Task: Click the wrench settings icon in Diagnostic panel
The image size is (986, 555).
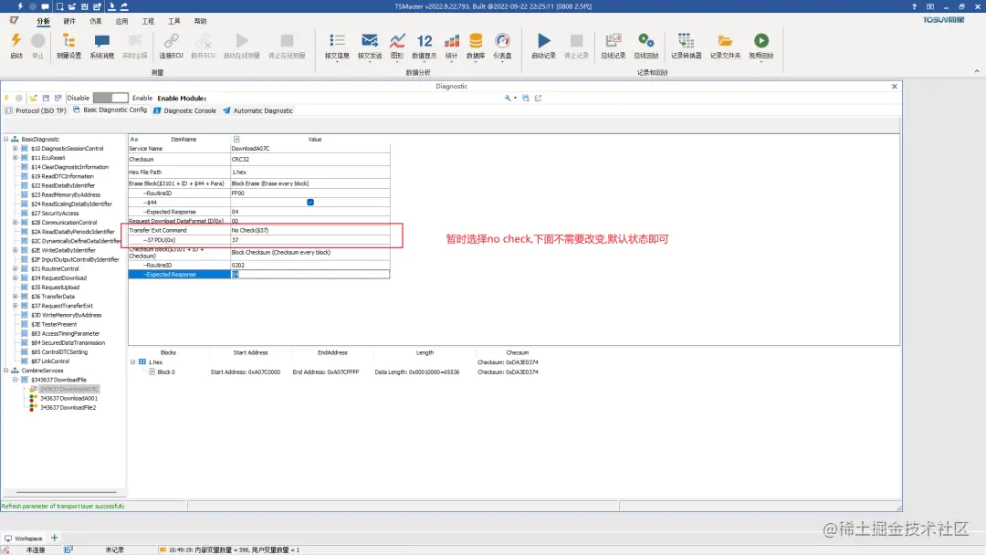Action: point(508,98)
